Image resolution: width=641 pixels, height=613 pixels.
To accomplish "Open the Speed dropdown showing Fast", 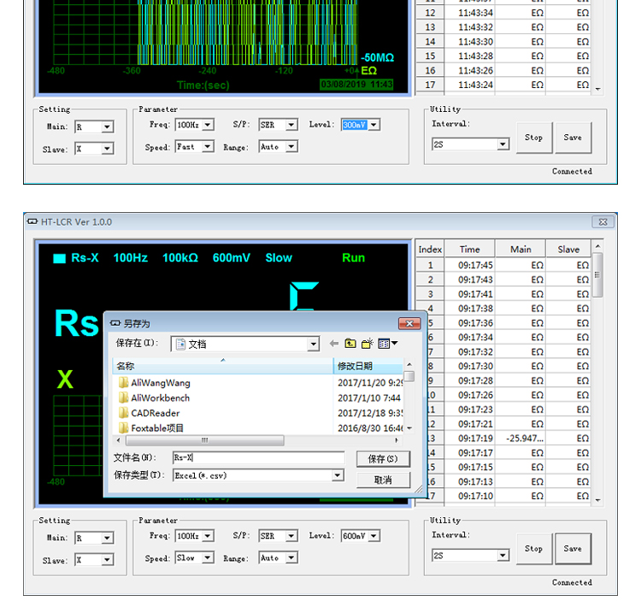I will [x=208, y=147].
